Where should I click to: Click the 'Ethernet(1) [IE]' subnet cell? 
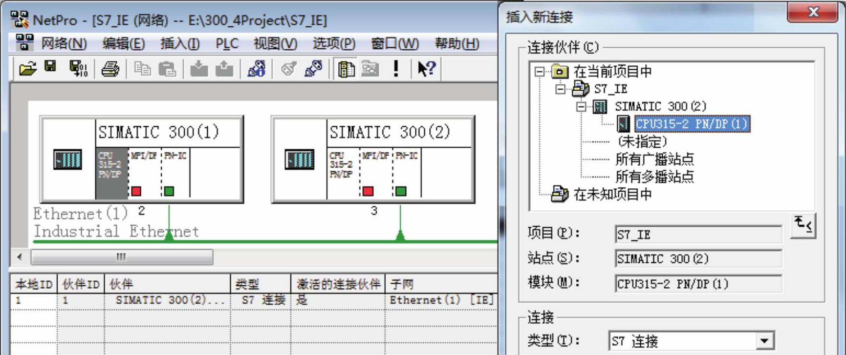pyautogui.click(x=442, y=300)
